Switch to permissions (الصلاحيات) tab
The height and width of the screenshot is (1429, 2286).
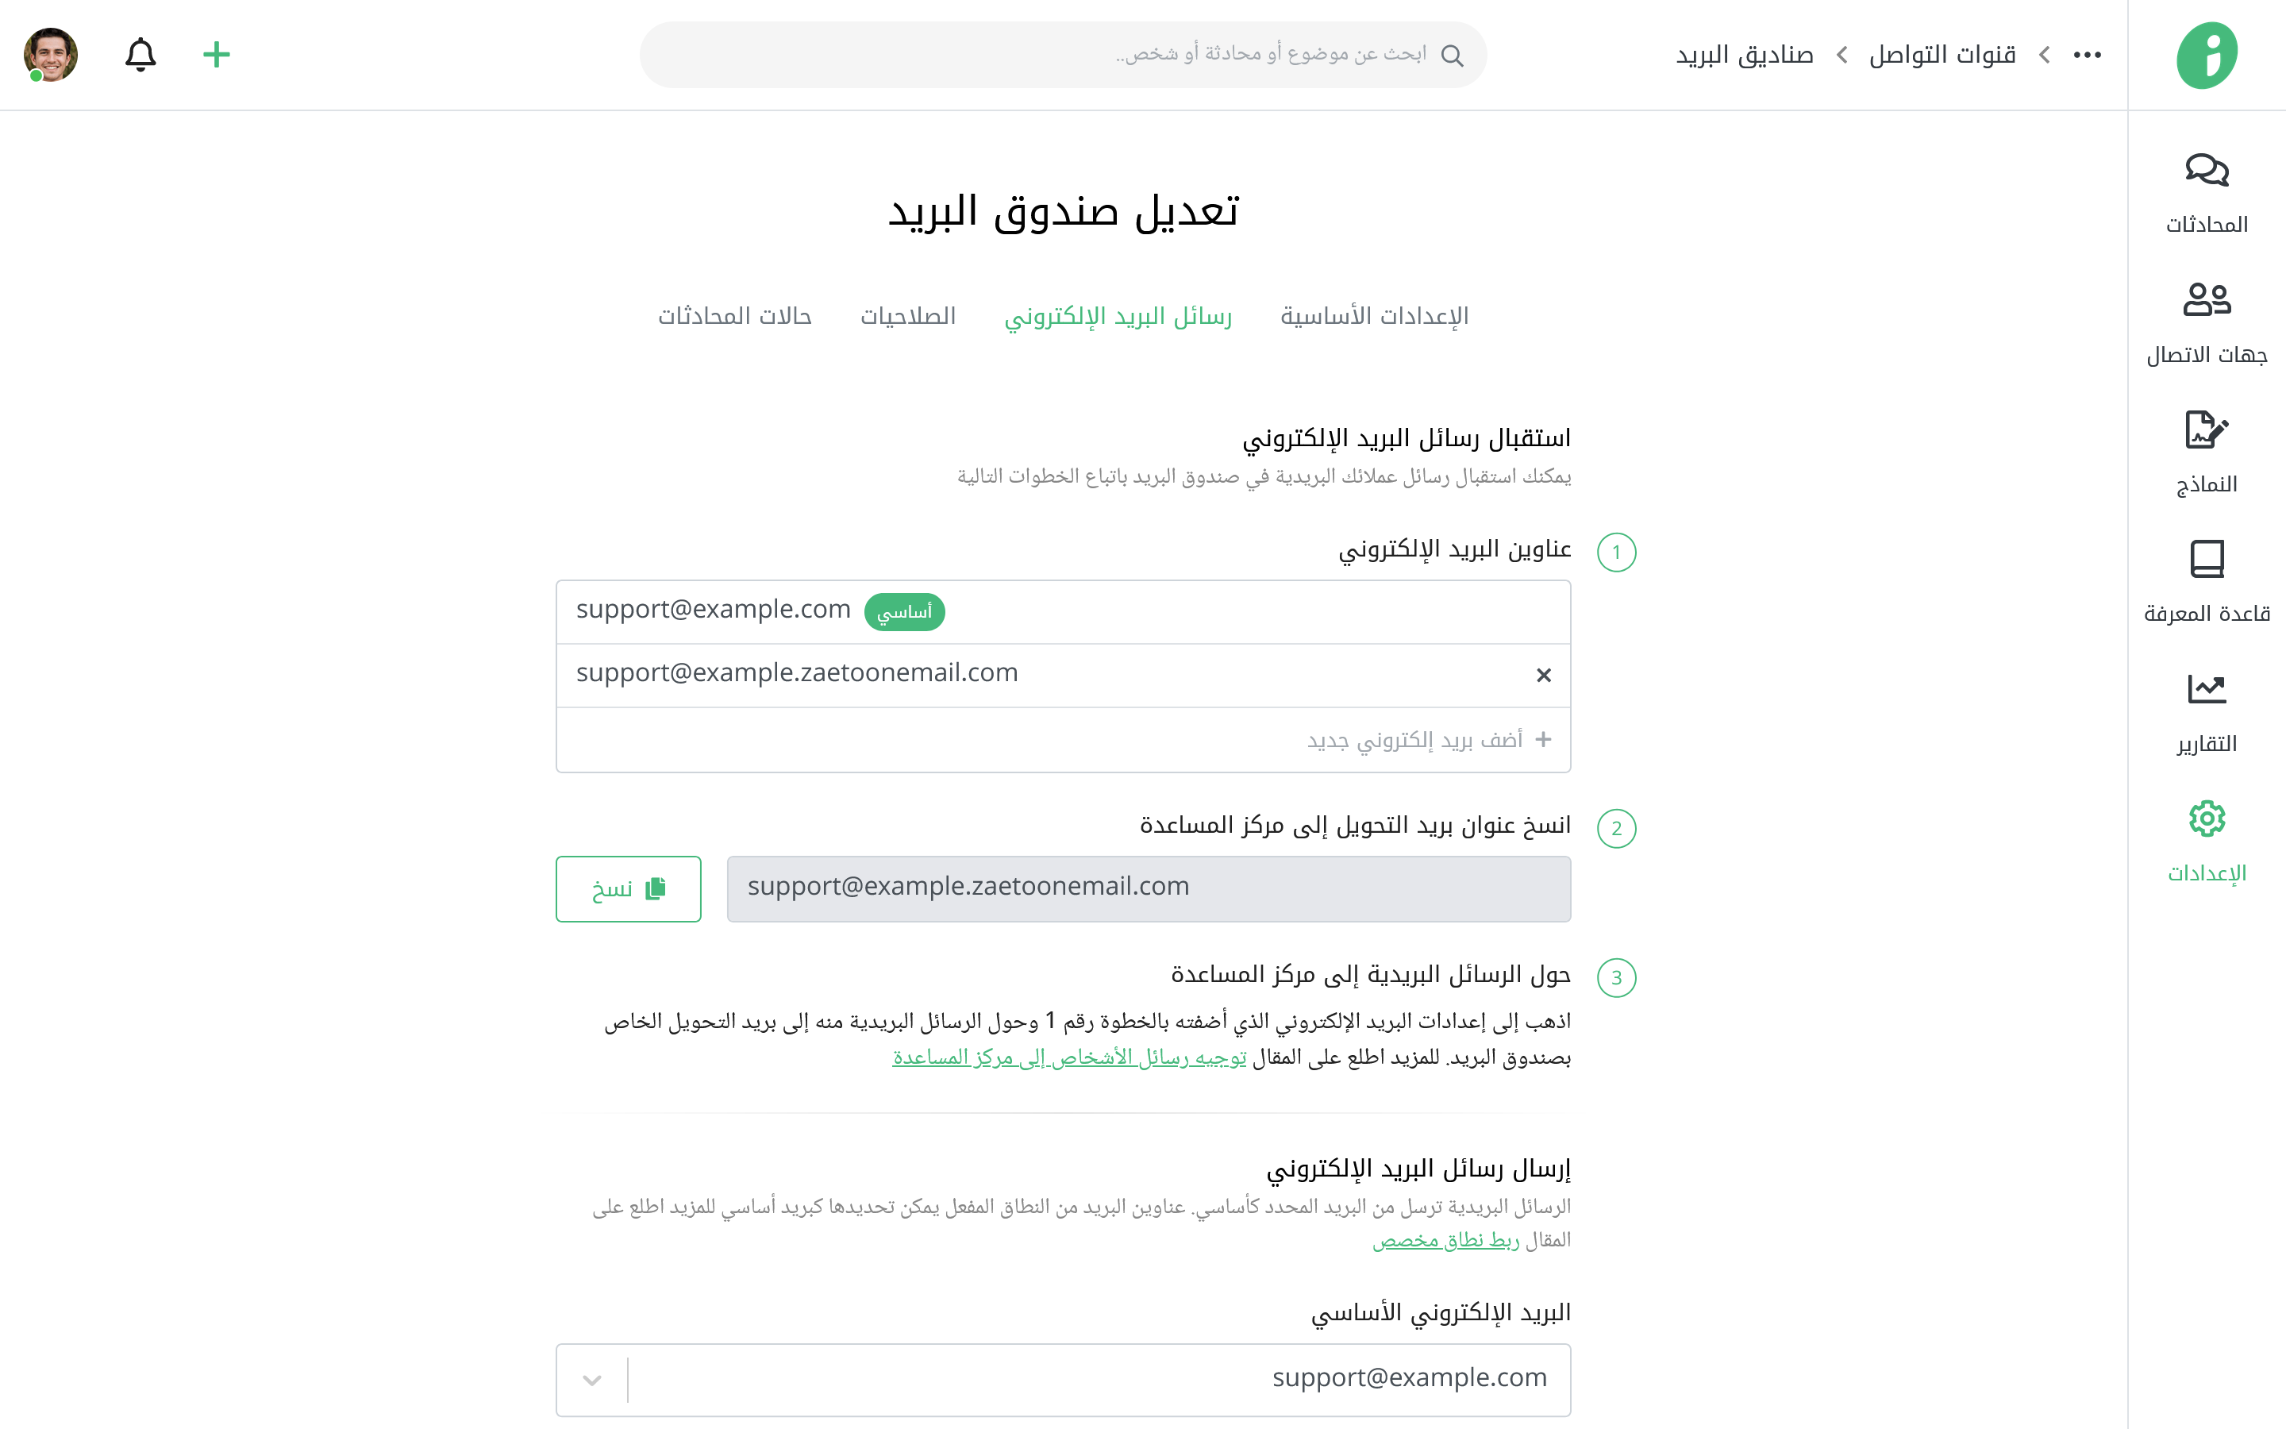(906, 316)
